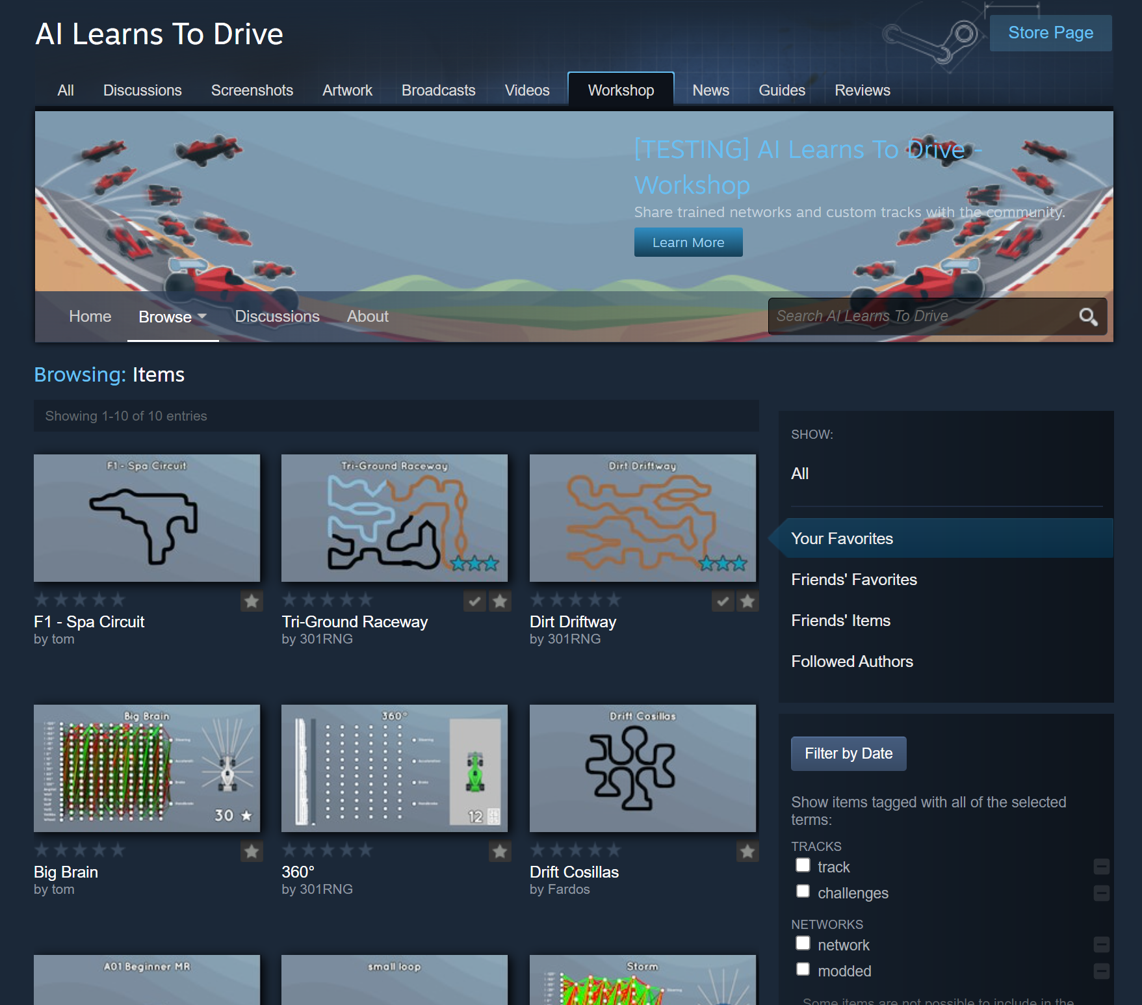Click the search magnifier icon
The width and height of the screenshot is (1142, 1005).
(1088, 317)
